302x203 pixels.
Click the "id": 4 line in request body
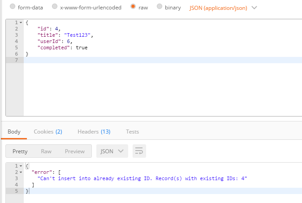49,29
